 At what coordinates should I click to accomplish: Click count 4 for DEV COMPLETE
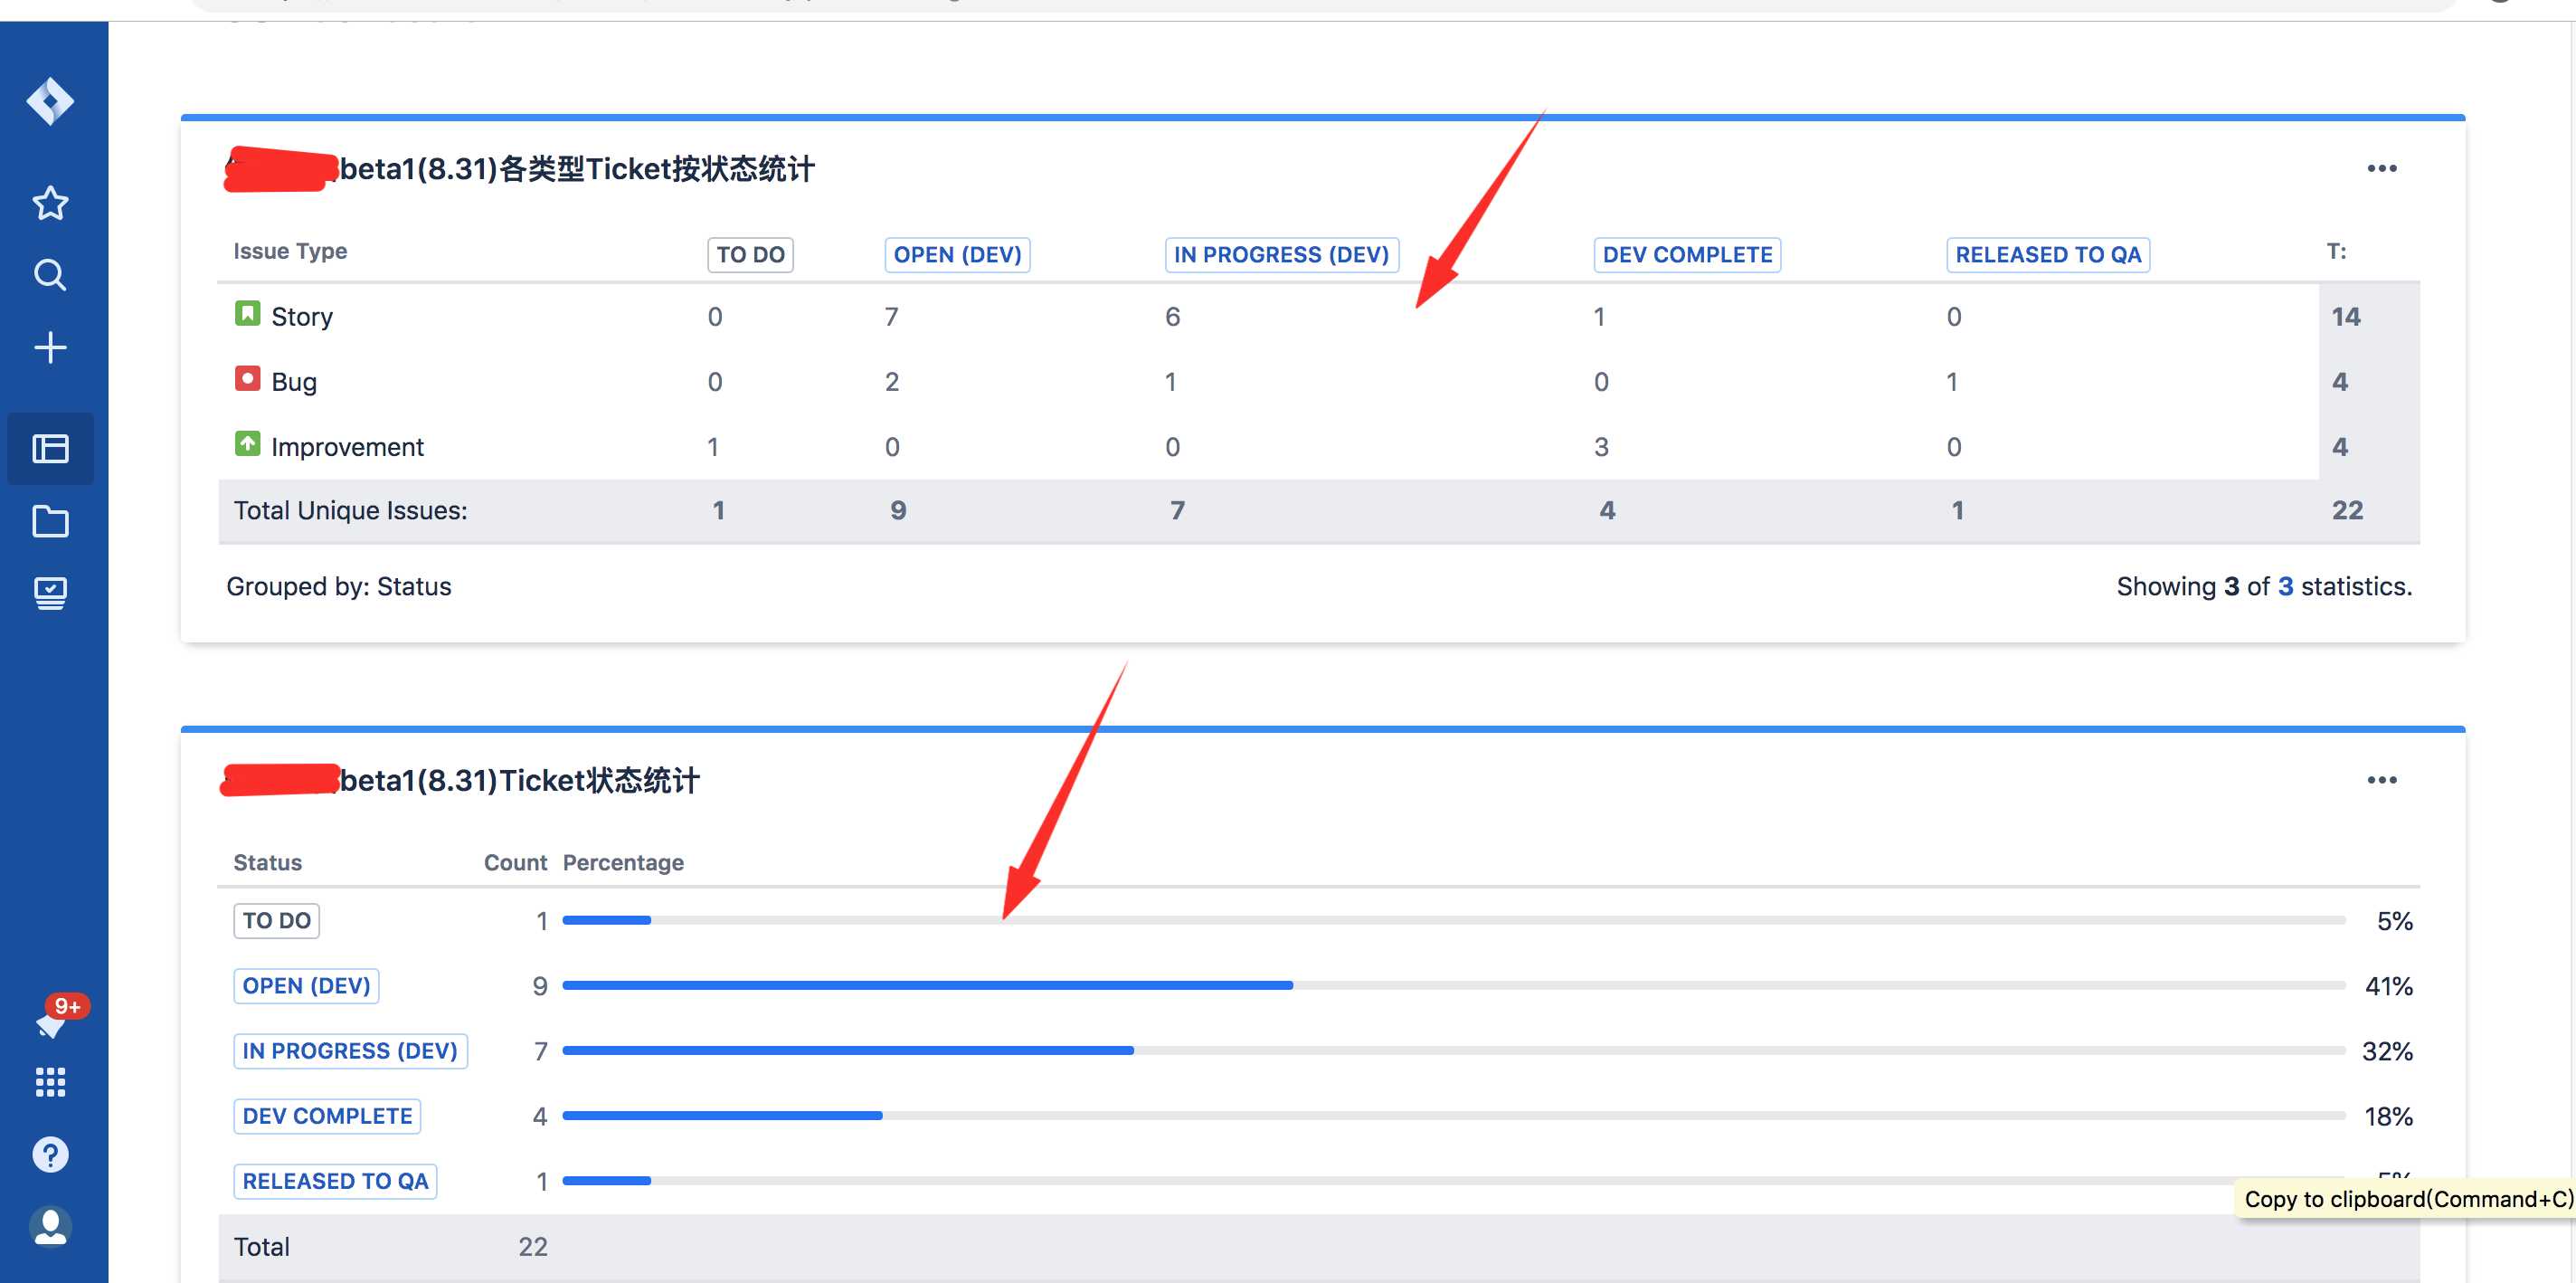540,1117
